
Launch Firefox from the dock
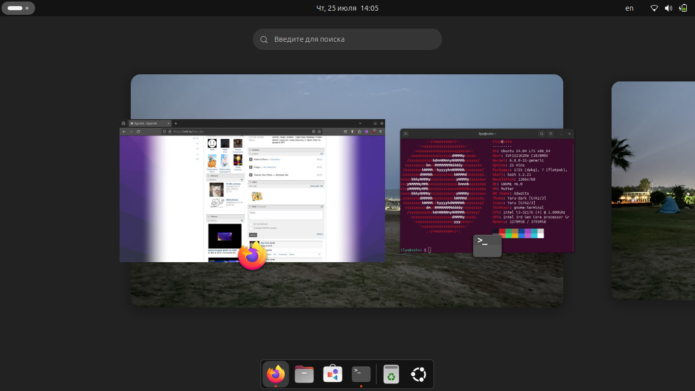pyautogui.click(x=276, y=375)
